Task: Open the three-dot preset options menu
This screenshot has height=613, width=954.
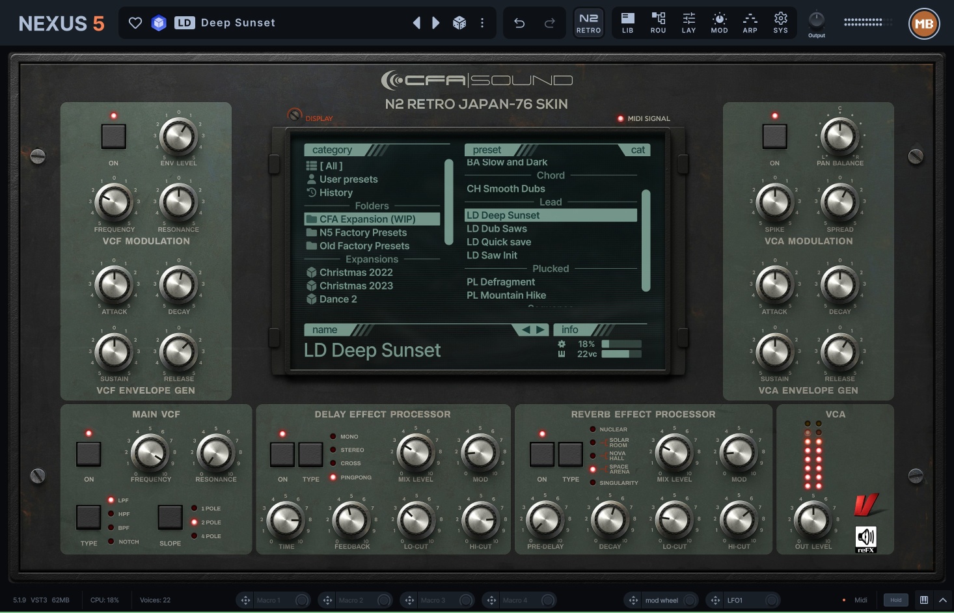Action: click(482, 23)
